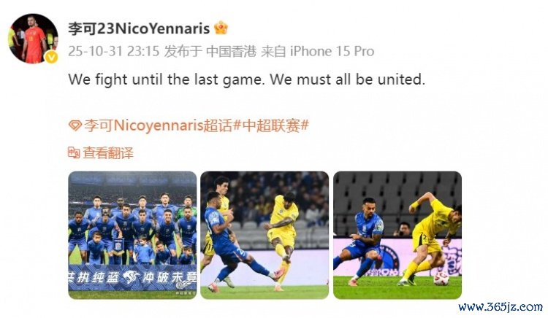548x318 pixels.
Task: Click the 发布于 中国香港 location text
Action: pyautogui.click(x=210, y=51)
